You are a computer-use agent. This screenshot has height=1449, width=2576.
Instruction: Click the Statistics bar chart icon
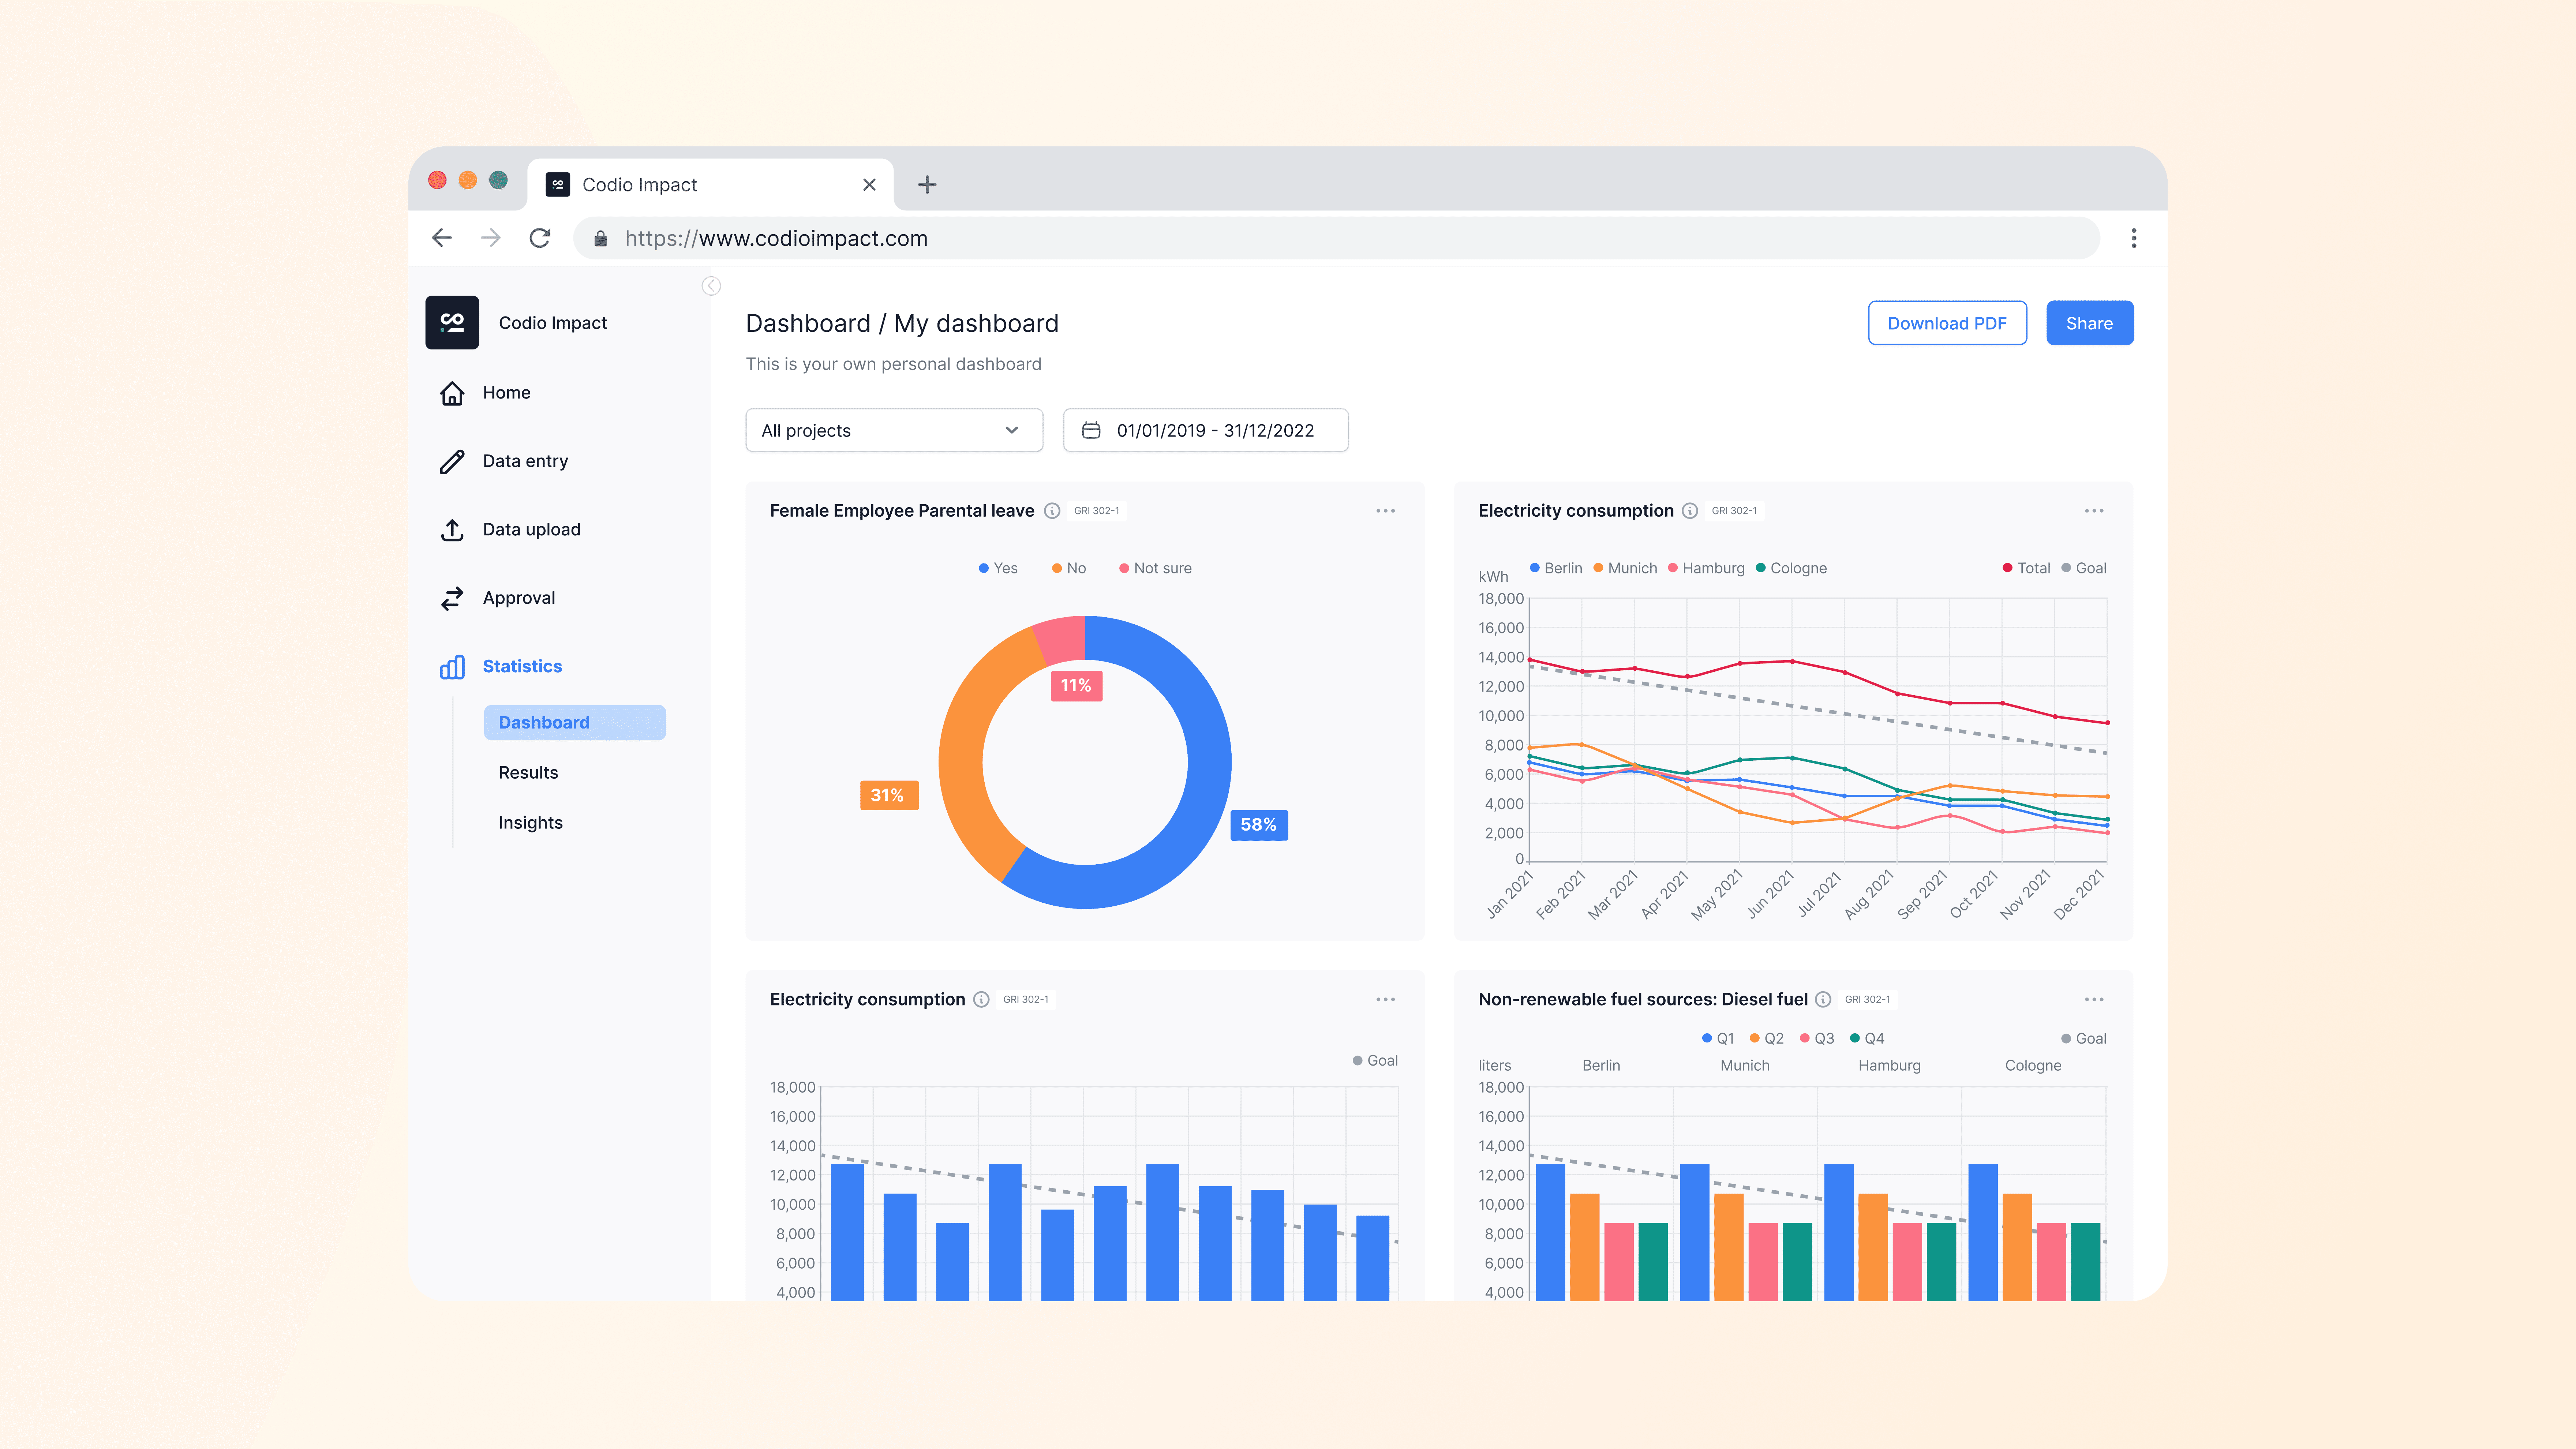452,667
